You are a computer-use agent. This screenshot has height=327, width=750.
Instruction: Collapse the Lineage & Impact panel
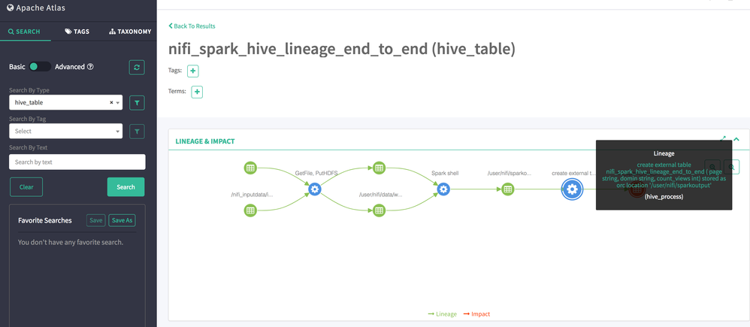coord(736,140)
